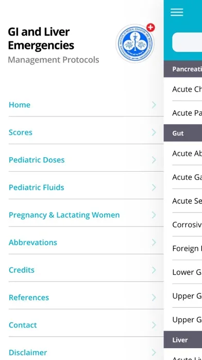Select the Gut section header

click(x=183, y=133)
